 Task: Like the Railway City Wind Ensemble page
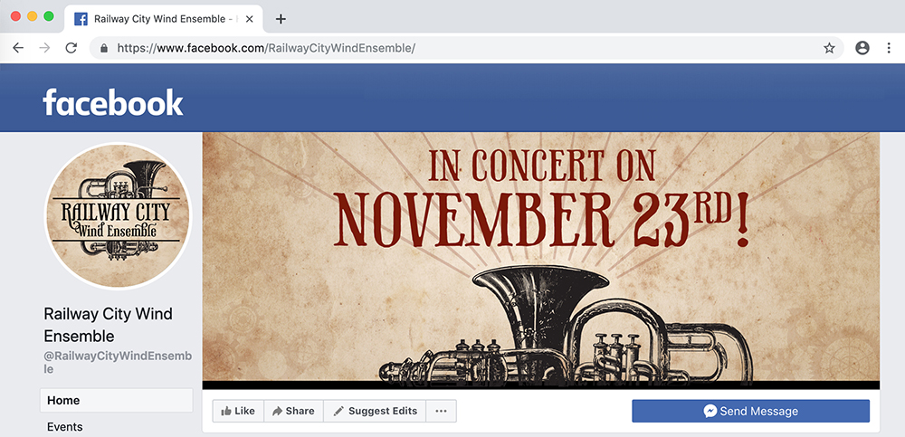coord(238,411)
